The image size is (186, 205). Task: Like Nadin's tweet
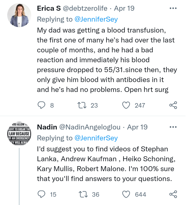click(x=126, y=194)
